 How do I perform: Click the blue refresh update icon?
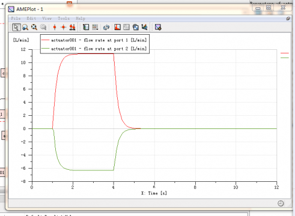point(106,27)
